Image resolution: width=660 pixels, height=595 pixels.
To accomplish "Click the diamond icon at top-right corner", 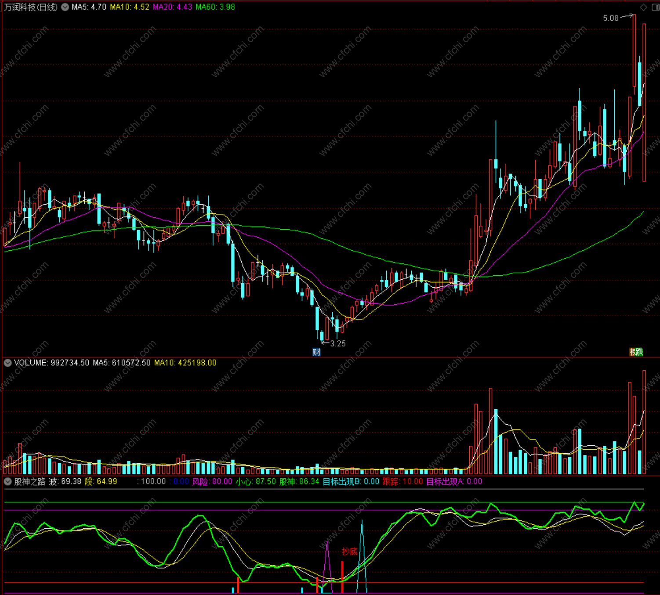I will click(643, 7).
